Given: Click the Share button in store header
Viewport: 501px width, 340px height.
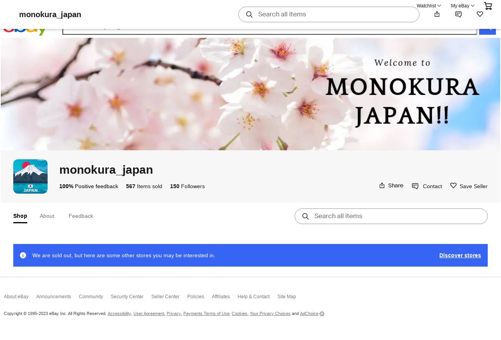Looking at the screenshot, I should [391, 185].
